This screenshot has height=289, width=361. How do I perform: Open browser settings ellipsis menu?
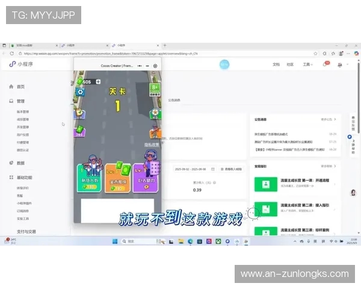pos(348,54)
